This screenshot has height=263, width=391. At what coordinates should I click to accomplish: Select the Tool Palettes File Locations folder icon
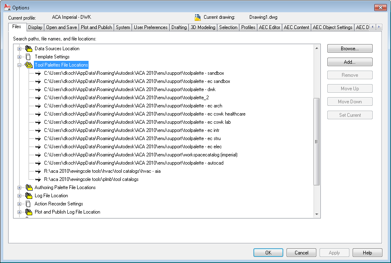[28, 65]
